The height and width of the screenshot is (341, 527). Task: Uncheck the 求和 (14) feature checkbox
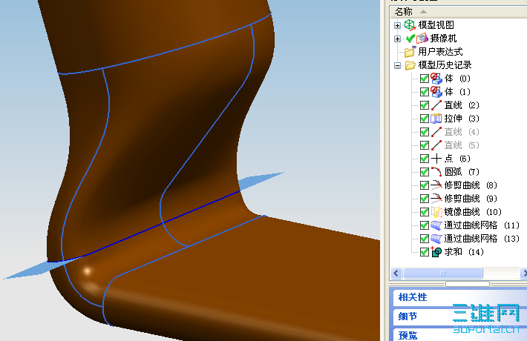pyautogui.click(x=425, y=252)
